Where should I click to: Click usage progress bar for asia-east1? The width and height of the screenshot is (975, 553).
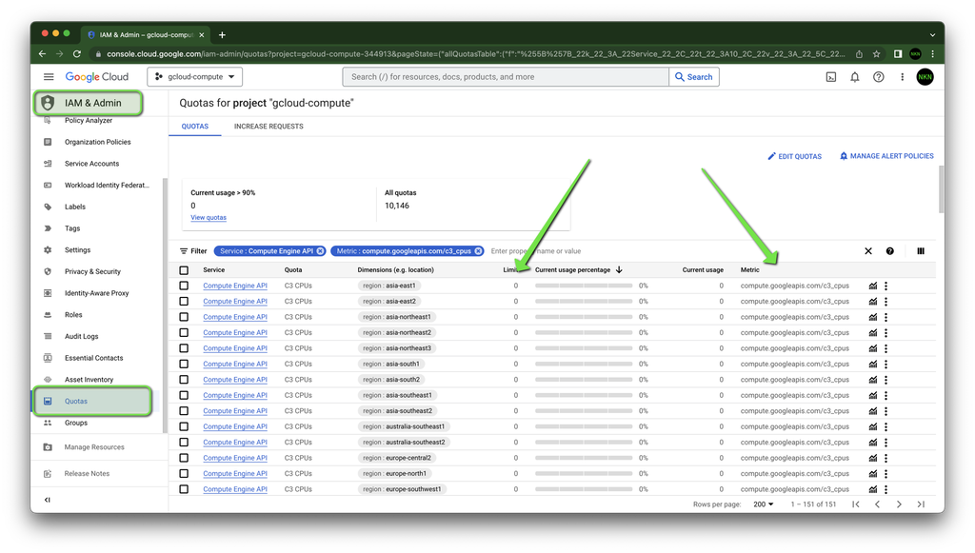click(x=584, y=286)
